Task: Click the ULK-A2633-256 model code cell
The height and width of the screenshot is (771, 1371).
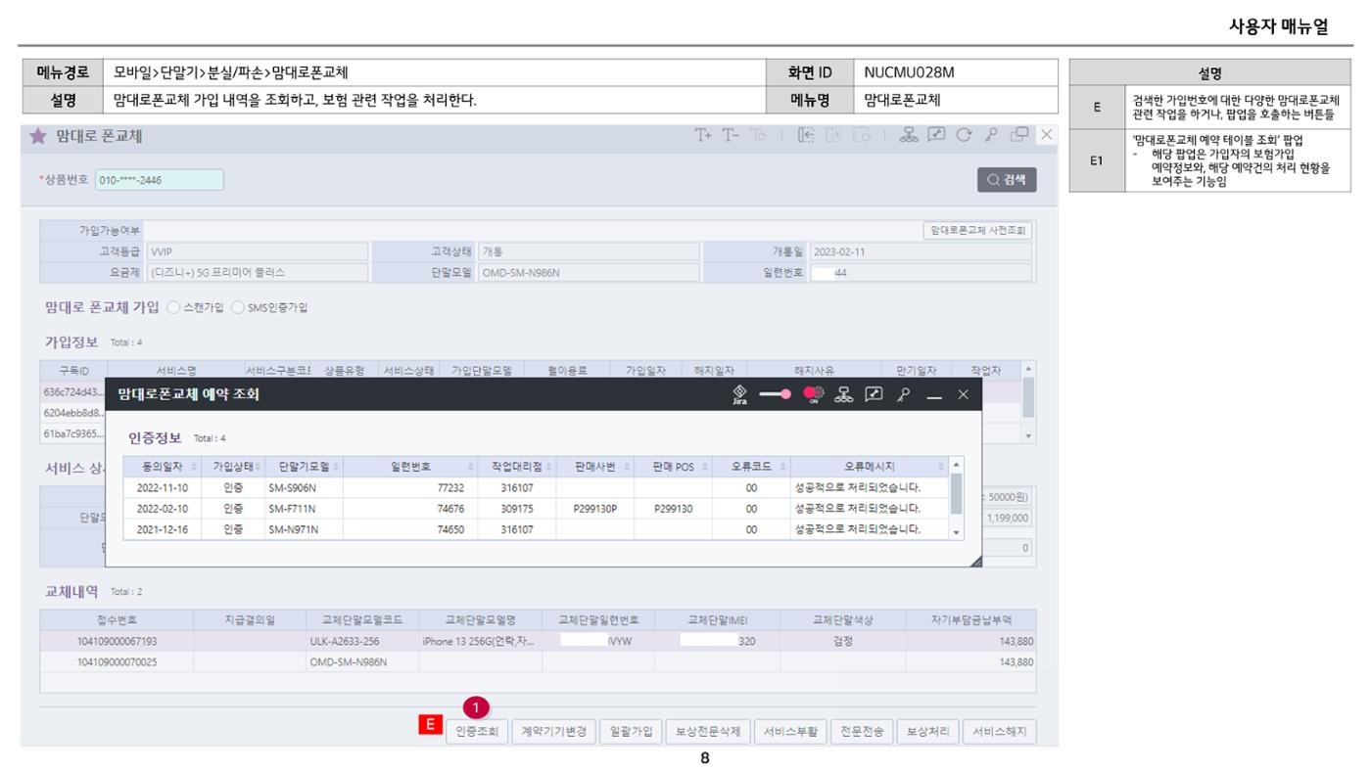Action: (x=362, y=642)
